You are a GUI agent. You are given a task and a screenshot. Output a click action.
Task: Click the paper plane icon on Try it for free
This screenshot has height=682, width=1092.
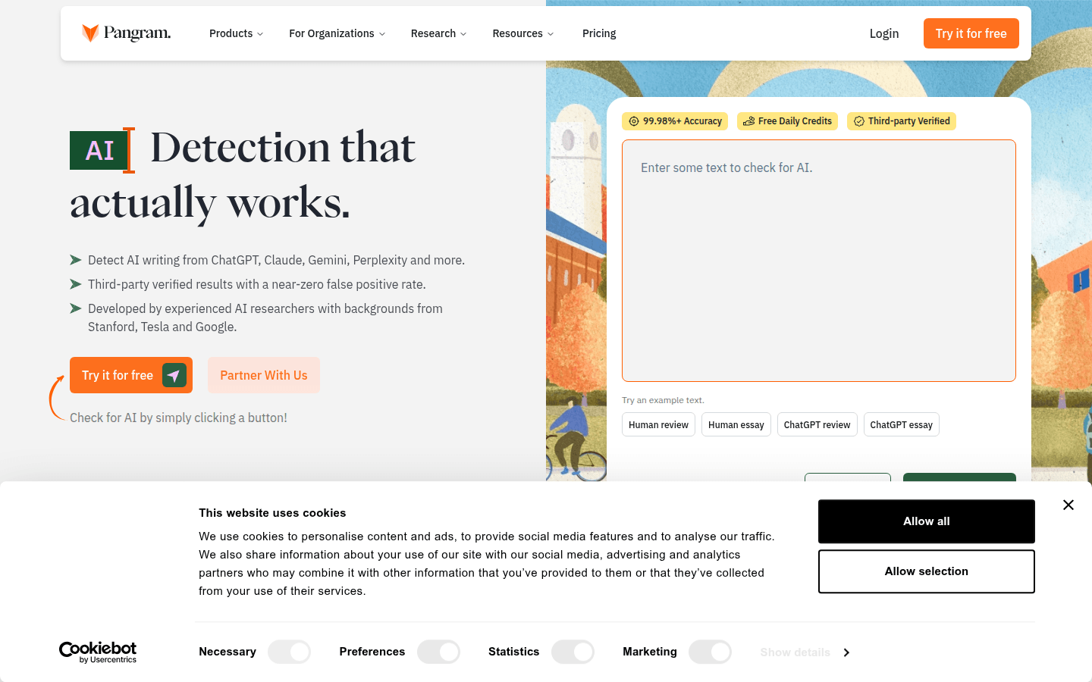(174, 375)
